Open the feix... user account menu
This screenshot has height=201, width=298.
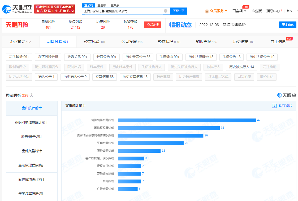[291, 11]
